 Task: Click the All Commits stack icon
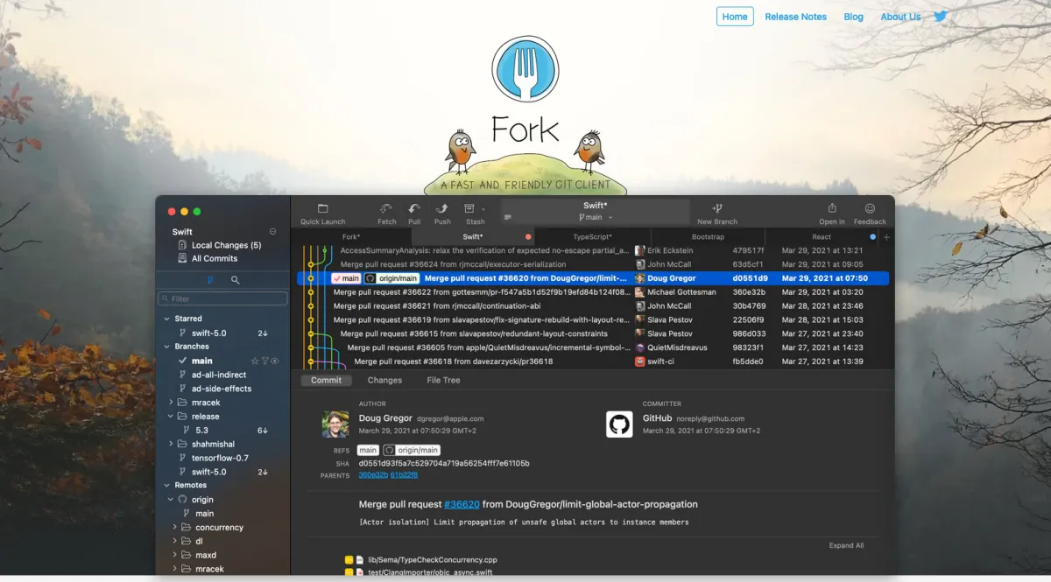tap(182, 258)
